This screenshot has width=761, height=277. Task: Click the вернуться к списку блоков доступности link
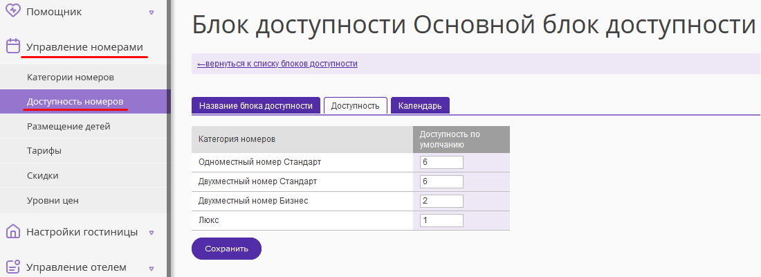[x=277, y=64]
